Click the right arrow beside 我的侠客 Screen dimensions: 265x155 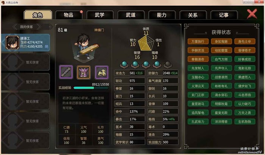click(x=39, y=27)
